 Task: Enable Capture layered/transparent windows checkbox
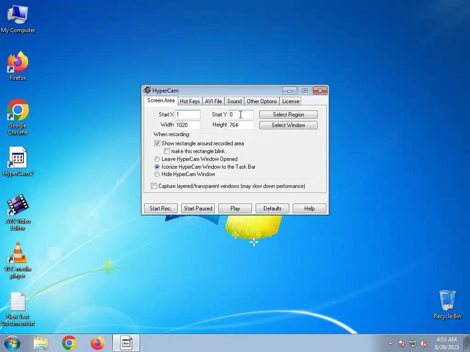point(154,186)
